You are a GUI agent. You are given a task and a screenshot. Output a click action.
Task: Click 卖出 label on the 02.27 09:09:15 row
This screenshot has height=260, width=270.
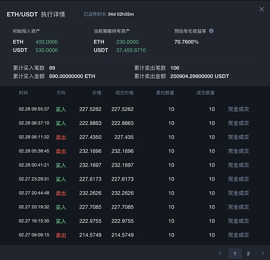[x=61, y=235]
